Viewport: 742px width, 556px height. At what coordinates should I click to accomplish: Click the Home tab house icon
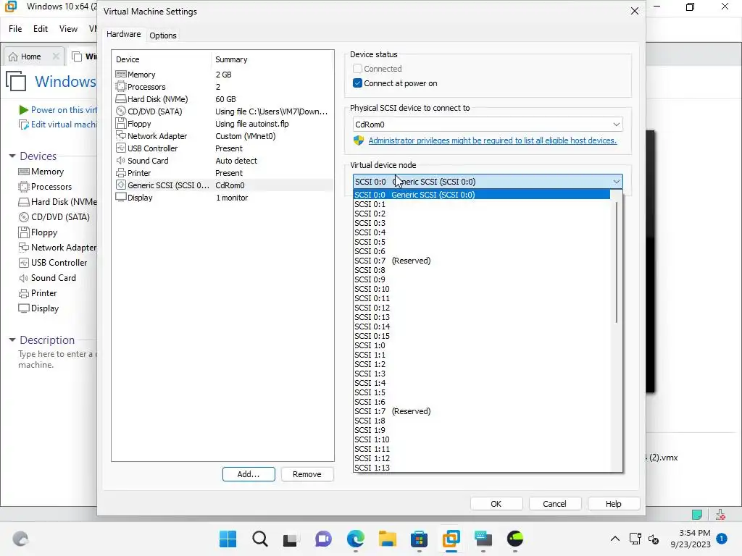click(13, 56)
